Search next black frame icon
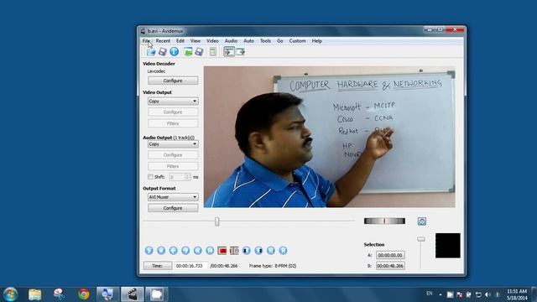The height and width of the screenshot is (302, 537). pyautogui.click(x=258, y=251)
